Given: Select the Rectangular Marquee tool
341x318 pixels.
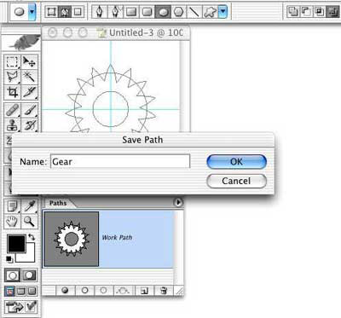Looking at the screenshot, I should pyautogui.click(x=12, y=61).
